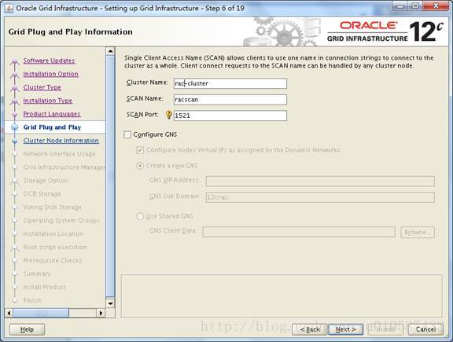Click the SCAN Port lightbulb hint icon
The image size is (453, 342).
point(169,115)
